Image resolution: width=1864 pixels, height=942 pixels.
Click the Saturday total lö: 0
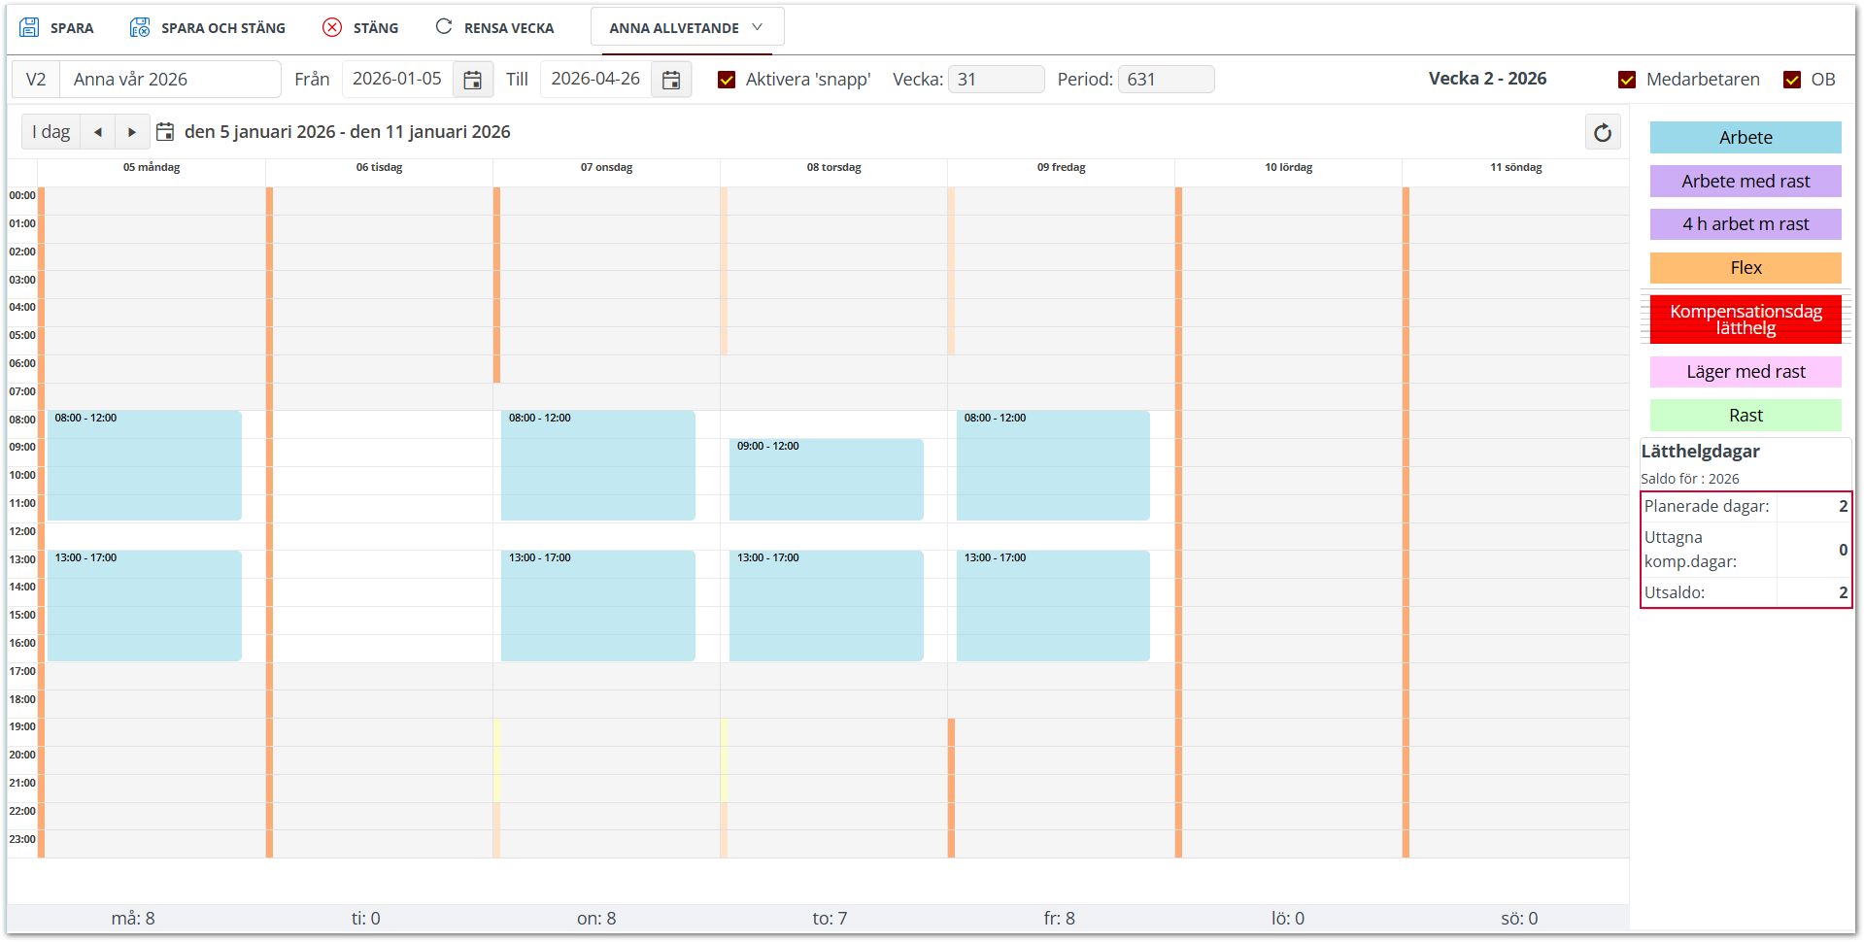click(x=1288, y=919)
